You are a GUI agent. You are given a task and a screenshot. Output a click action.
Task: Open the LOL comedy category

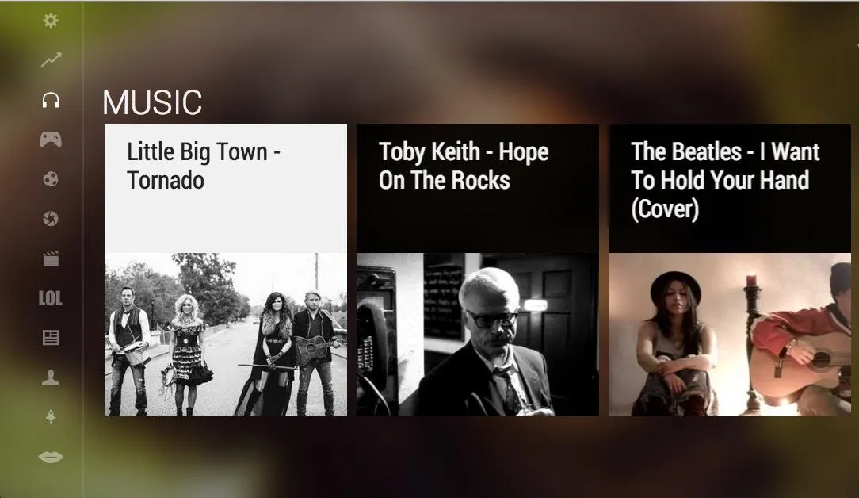coord(51,298)
